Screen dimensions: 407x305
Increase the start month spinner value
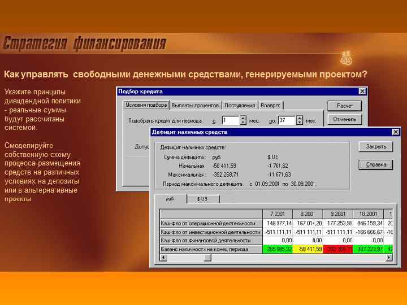(x=243, y=118)
